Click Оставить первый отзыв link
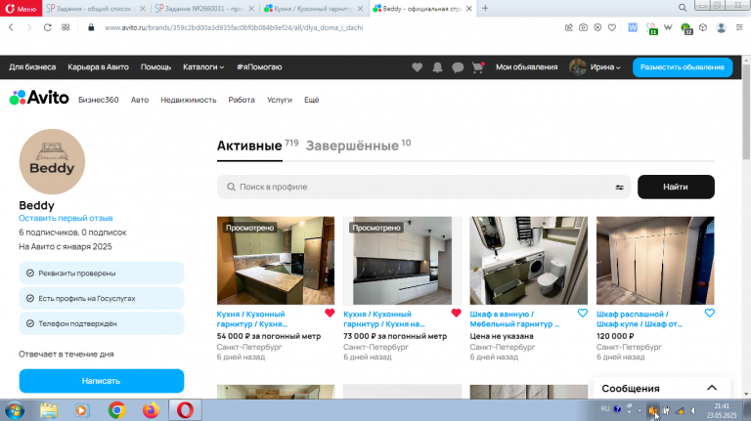 (x=66, y=218)
